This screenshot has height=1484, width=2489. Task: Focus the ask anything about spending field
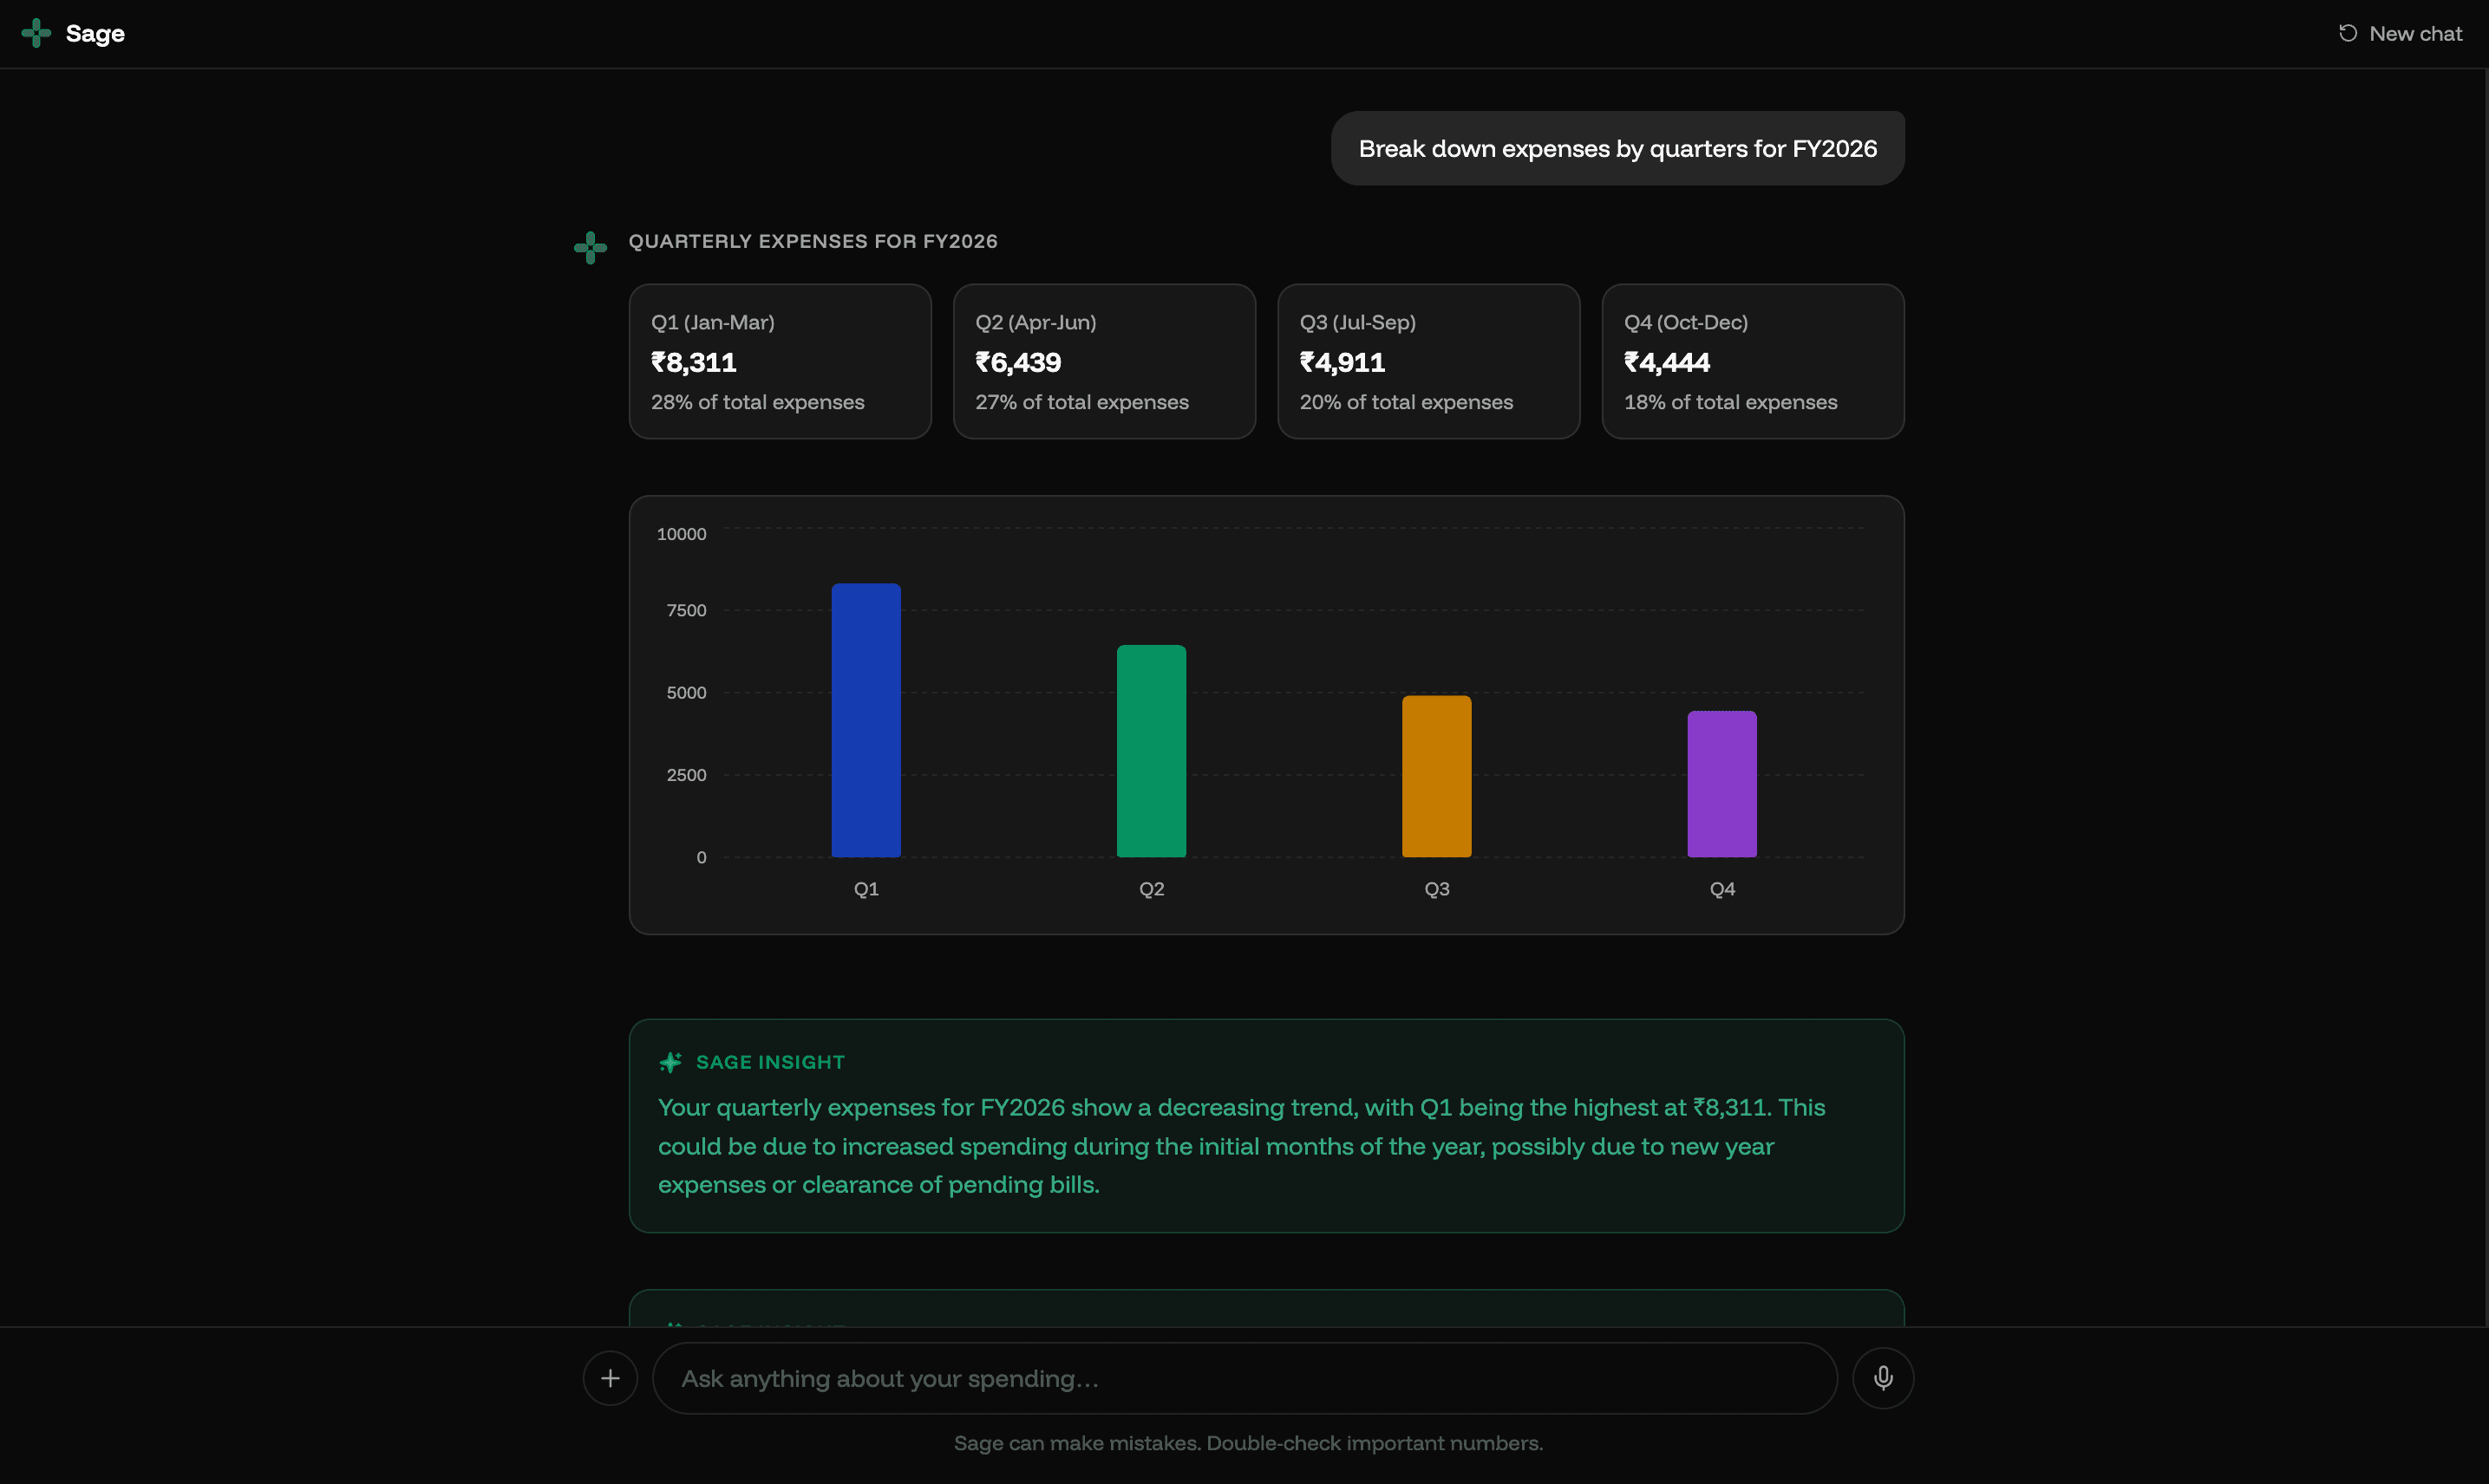click(x=1244, y=1377)
